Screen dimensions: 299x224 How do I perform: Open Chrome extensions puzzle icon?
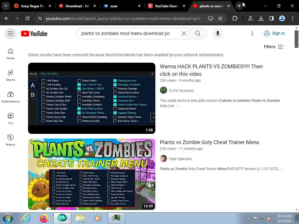click(235, 18)
